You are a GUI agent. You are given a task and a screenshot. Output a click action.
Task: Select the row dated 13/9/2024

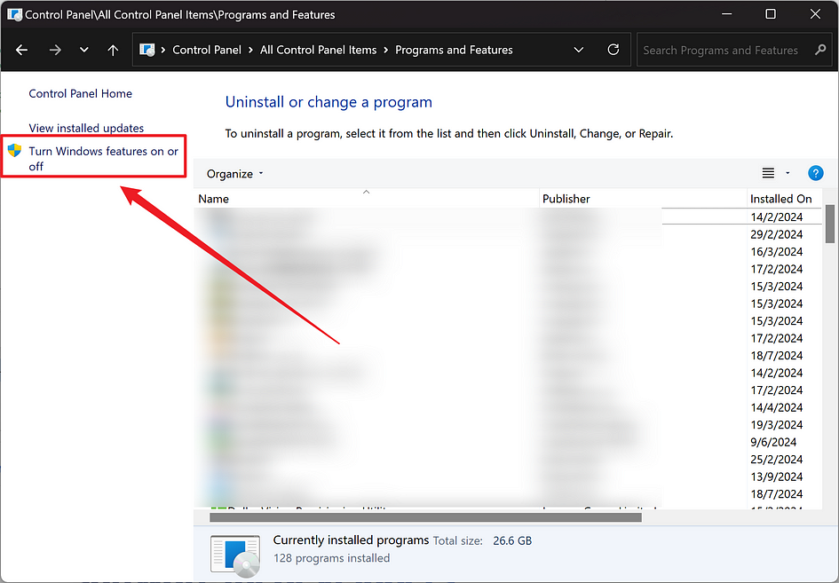(x=508, y=477)
